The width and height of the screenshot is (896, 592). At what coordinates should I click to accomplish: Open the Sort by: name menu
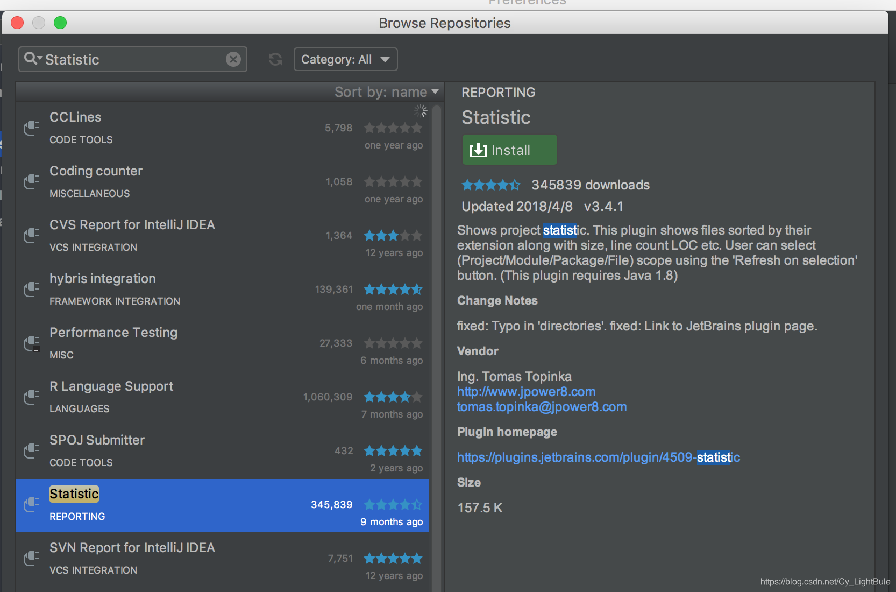pos(386,92)
